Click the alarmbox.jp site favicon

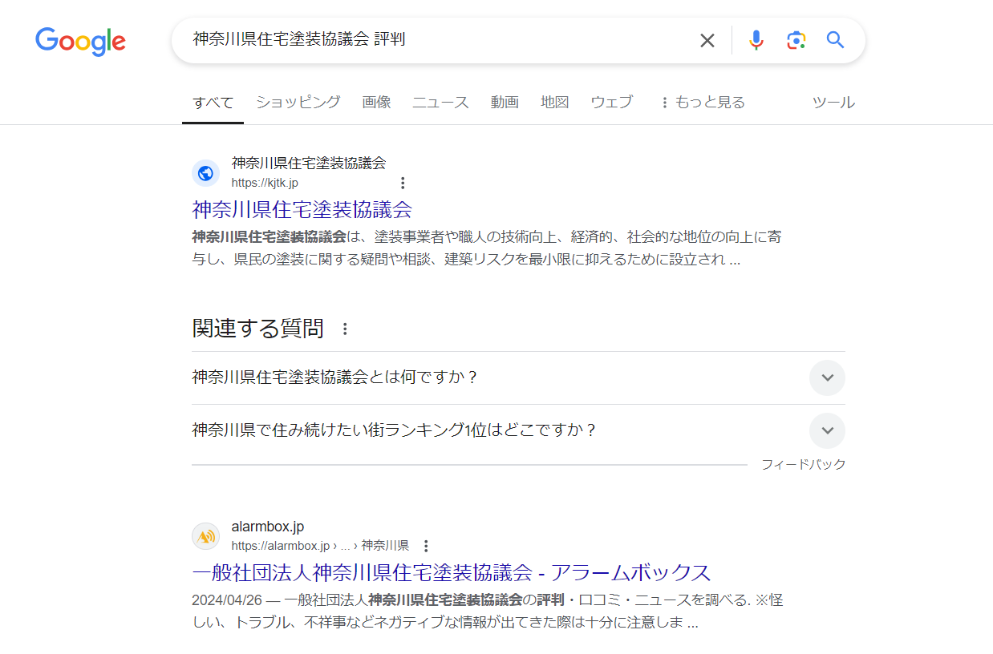(x=205, y=536)
